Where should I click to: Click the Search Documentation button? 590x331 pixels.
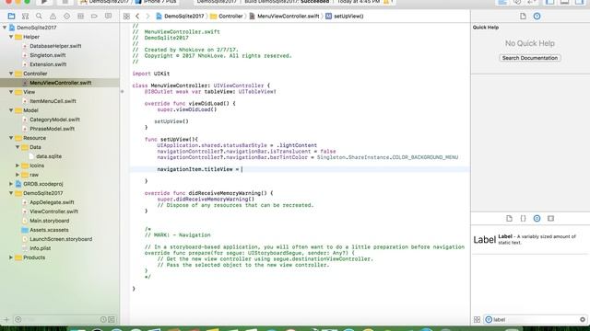[530, 58]
